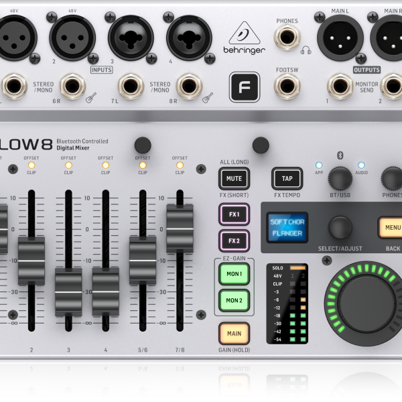
Task: Click the EZ-GAIN section label
Action: pyautogui.click(x=234, y=259)
